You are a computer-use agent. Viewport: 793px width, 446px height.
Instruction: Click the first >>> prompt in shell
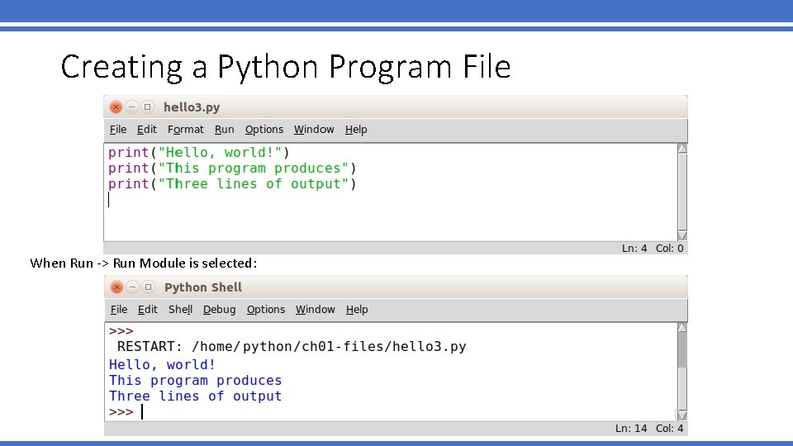pyautogui.click(x=121, y=331)
